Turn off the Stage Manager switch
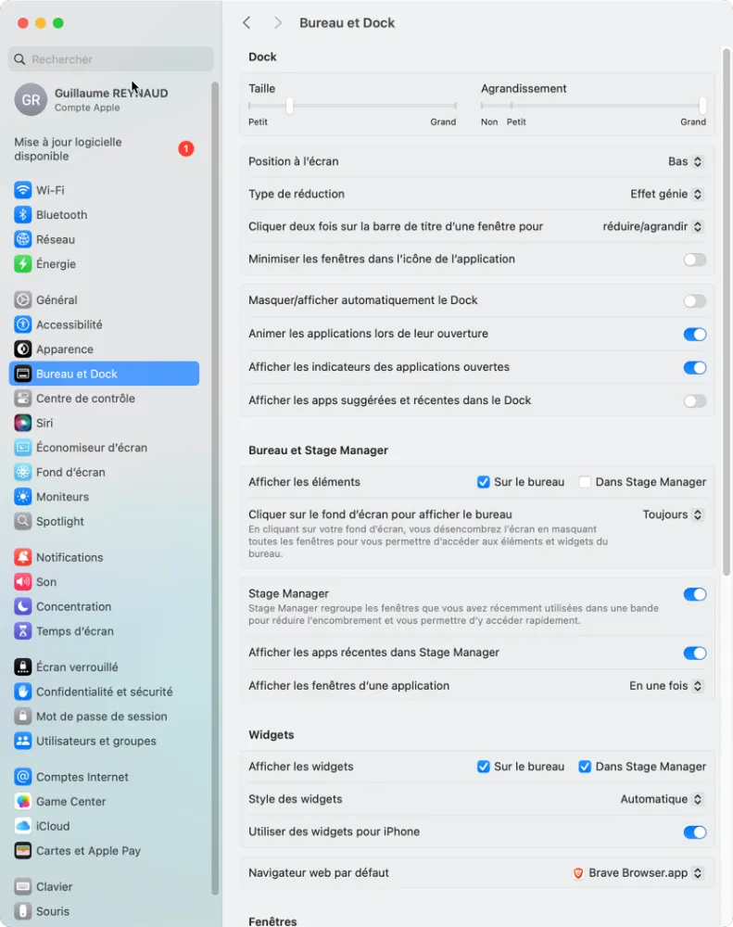 coord(695,594)
